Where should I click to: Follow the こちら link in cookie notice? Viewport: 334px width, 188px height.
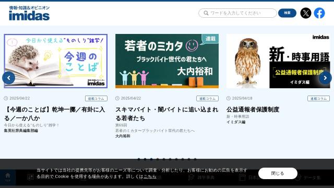pos(150,177)
